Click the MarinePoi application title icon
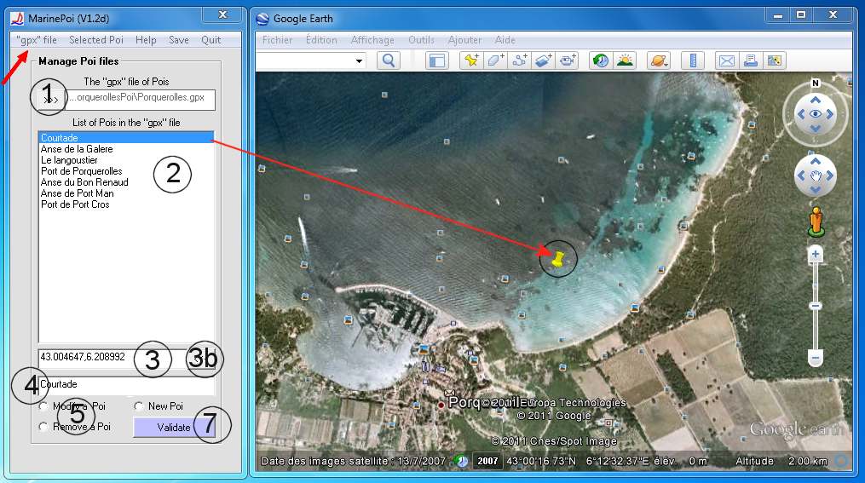 point(17,18)
